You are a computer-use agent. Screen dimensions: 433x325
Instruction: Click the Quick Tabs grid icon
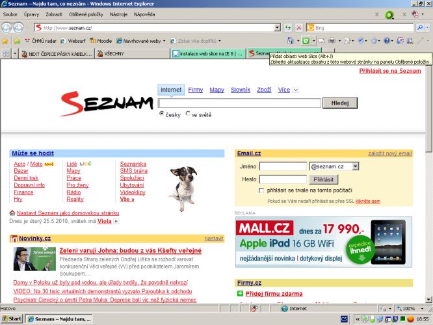6,53
